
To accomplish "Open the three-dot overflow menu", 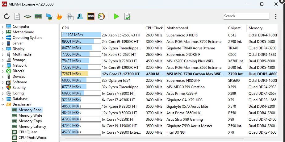I will point(276,16).
